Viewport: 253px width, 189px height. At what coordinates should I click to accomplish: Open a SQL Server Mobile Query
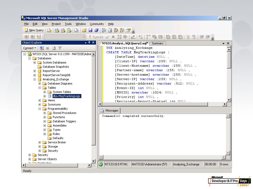[x=76, y=30]
